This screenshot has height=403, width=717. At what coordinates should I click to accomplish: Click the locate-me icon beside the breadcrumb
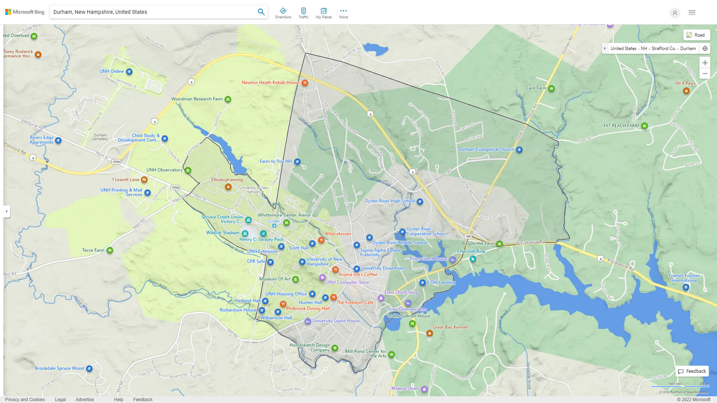point(705,48)
